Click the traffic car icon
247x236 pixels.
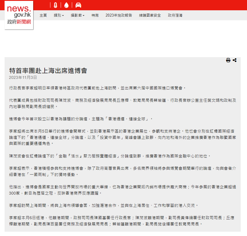tap(78, 5)
